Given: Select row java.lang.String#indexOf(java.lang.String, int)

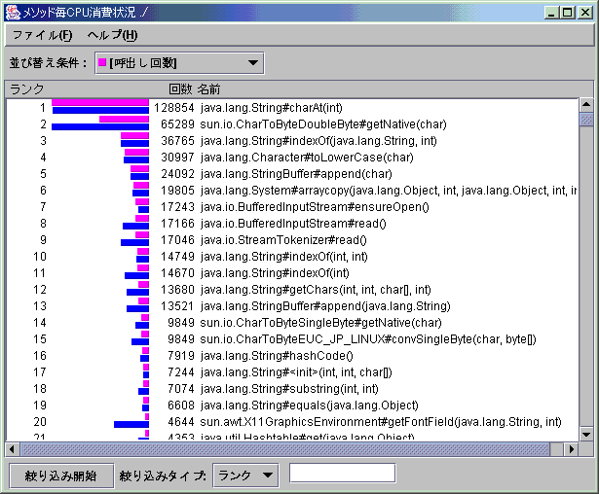Looking at the screenshot, I should [x=292, y=140].
